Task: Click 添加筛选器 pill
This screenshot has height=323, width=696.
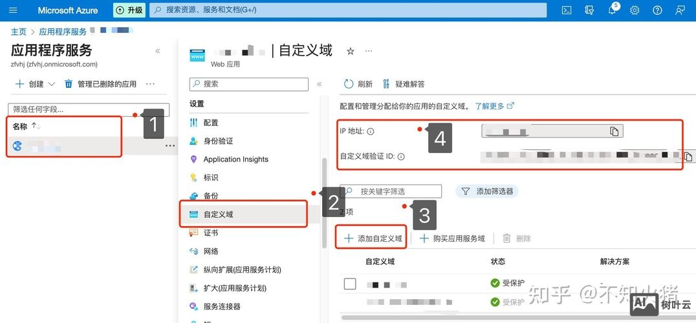Action: tap(487, 191)
